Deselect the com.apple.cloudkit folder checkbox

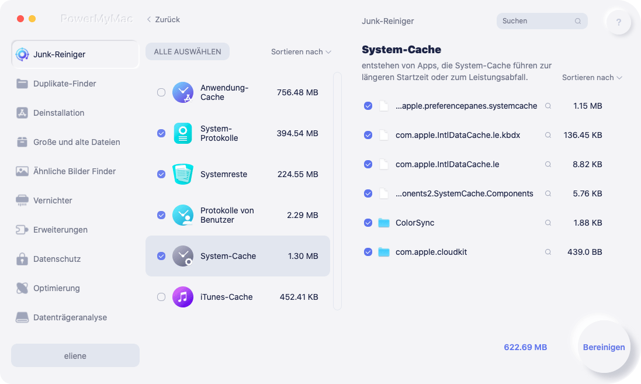tap(368, 252)
